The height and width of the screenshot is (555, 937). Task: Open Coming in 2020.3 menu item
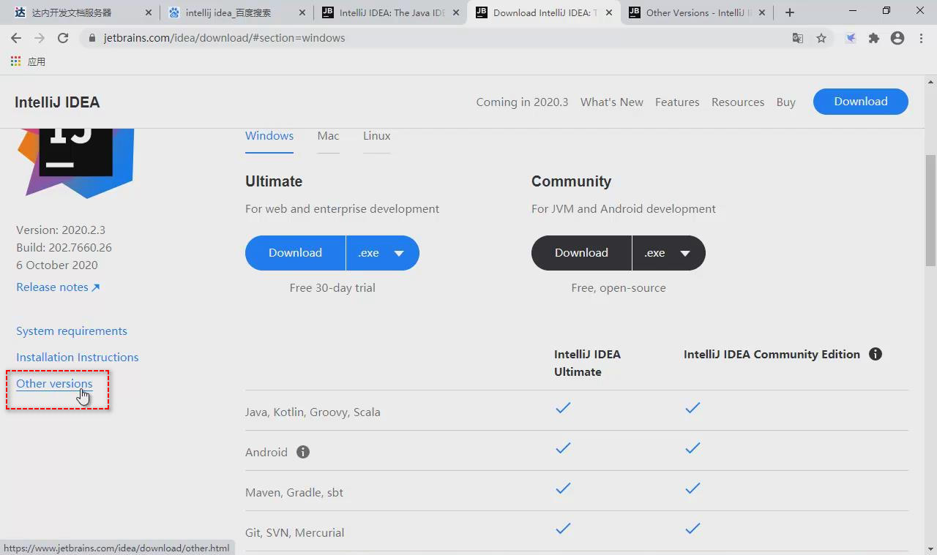tap(522, 102)
